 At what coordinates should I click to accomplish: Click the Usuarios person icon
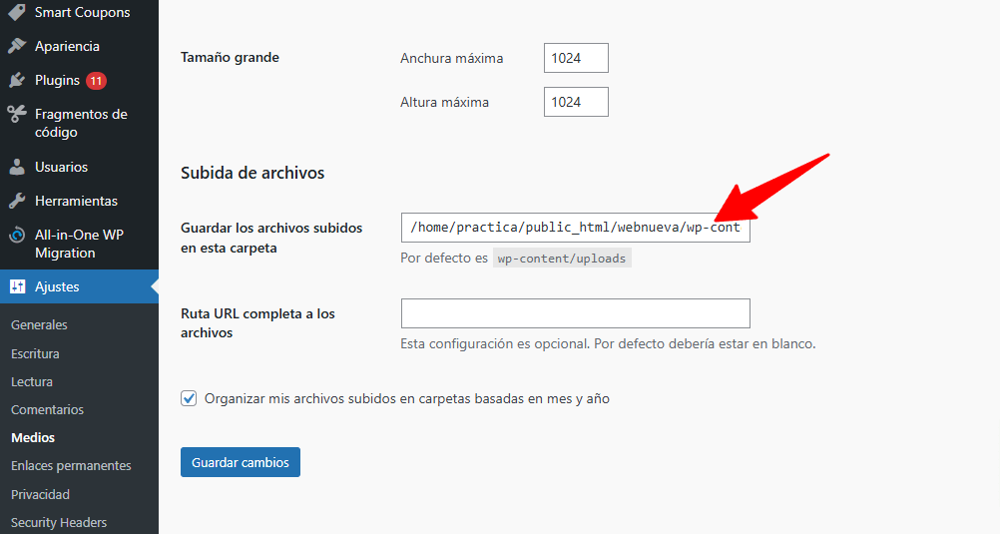tap(17, 167)
